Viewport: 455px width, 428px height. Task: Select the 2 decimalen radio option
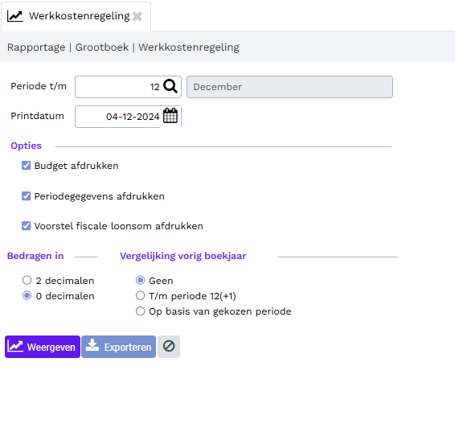click(x=27, y=280)
